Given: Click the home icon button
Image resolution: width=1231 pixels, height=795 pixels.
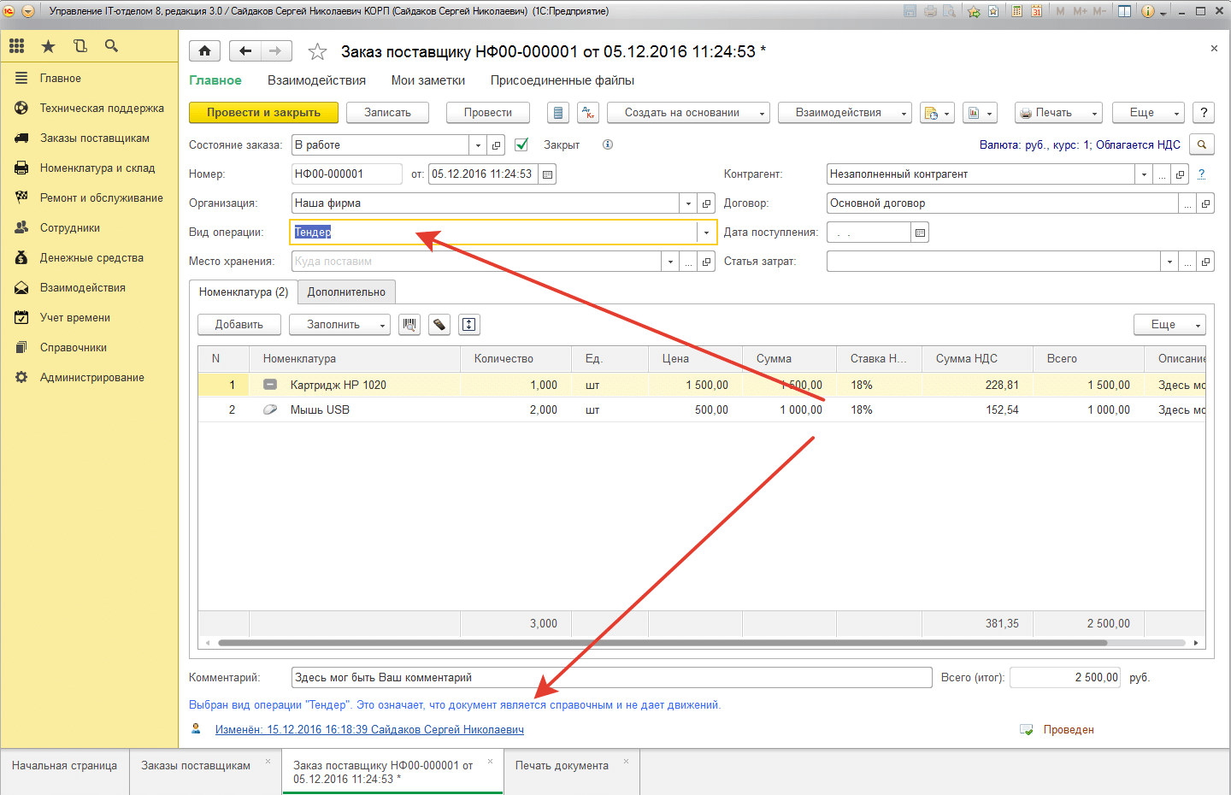Looking at the screenshot, I should (x=204, y=51).
